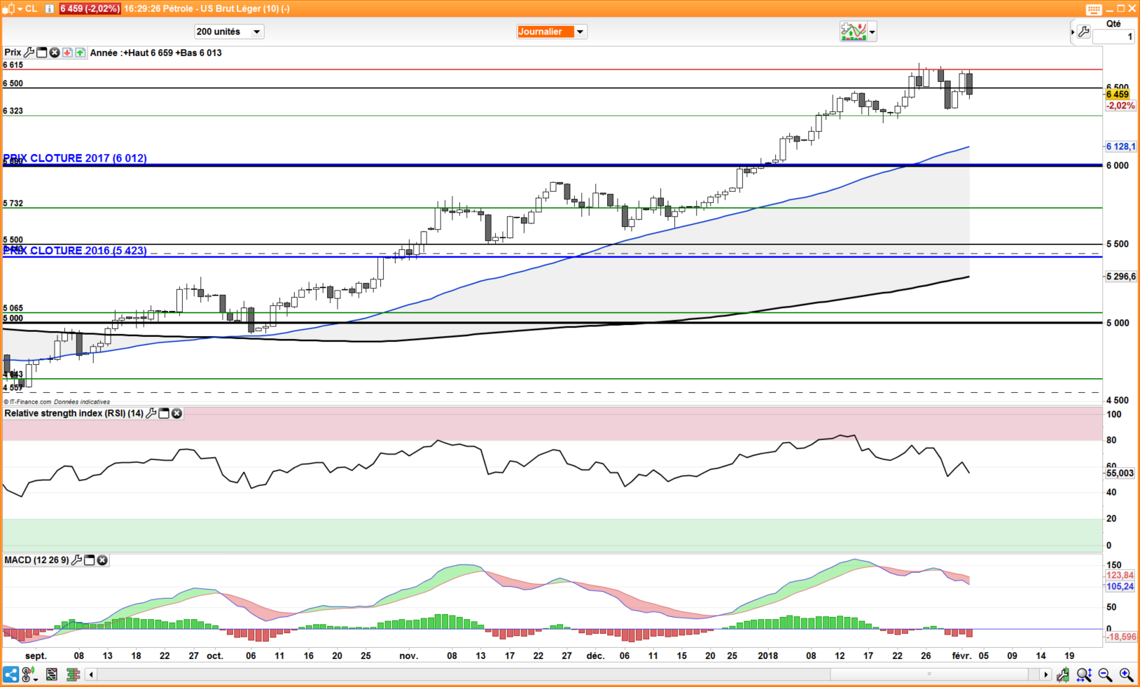
Task: Maximize the RSI panel
Action: point(164,413)
